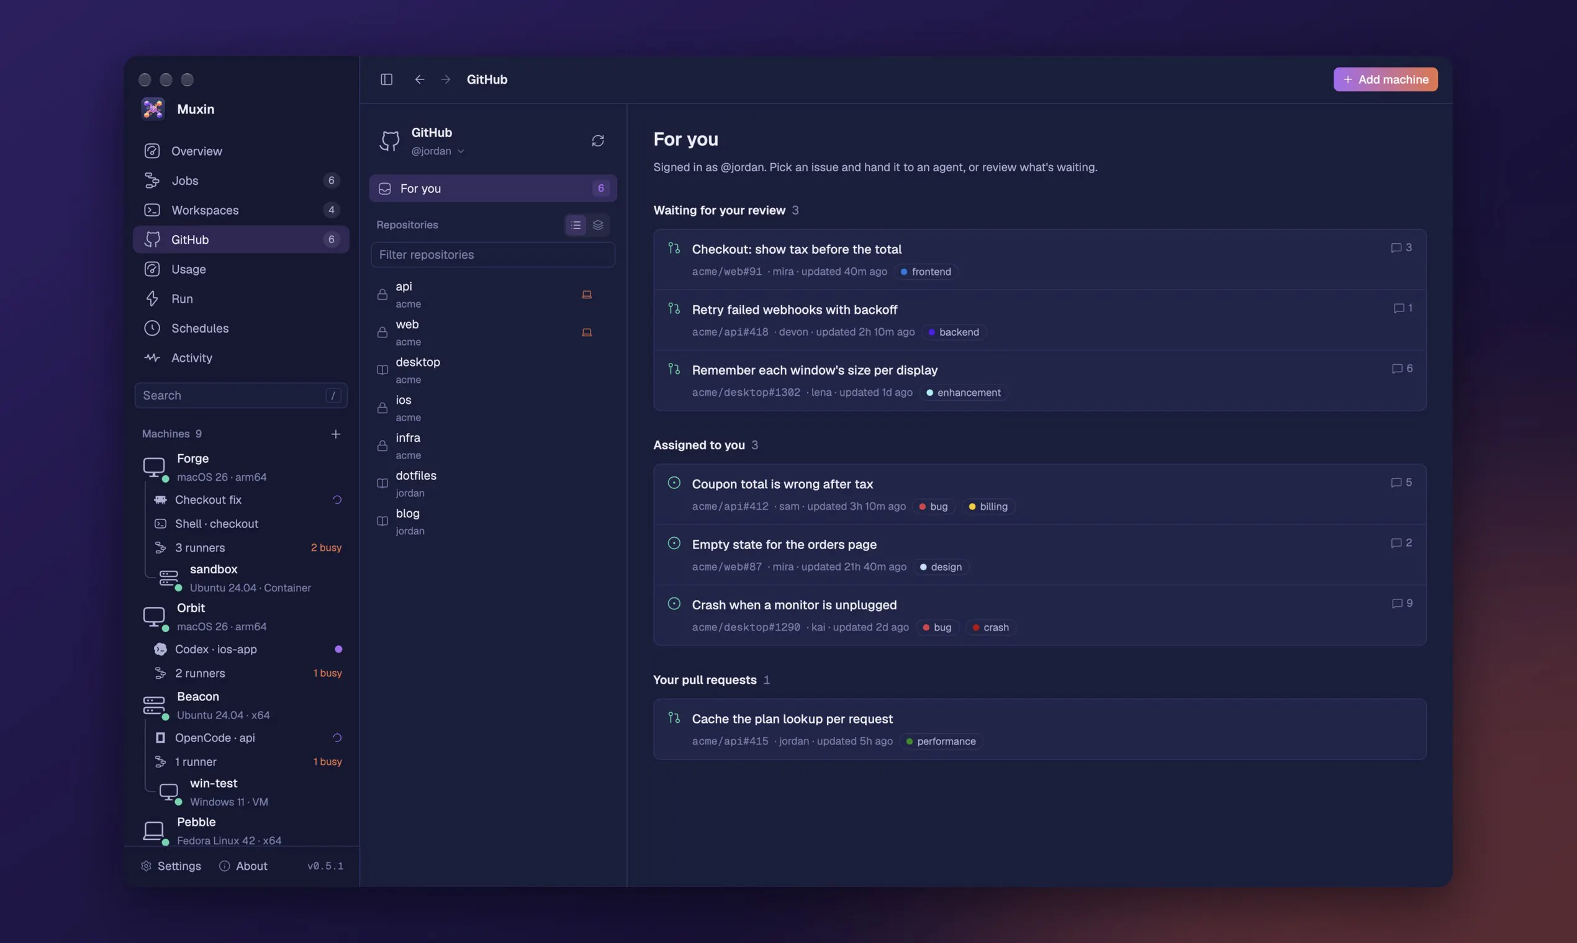Toggle the sidebar panel icon
Image resolution: width=1577 pixels, height=943 pixels.
[387, 79]
